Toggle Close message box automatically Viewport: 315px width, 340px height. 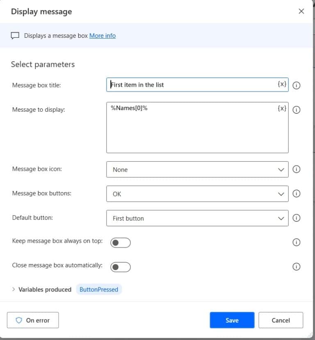(121, 267)
